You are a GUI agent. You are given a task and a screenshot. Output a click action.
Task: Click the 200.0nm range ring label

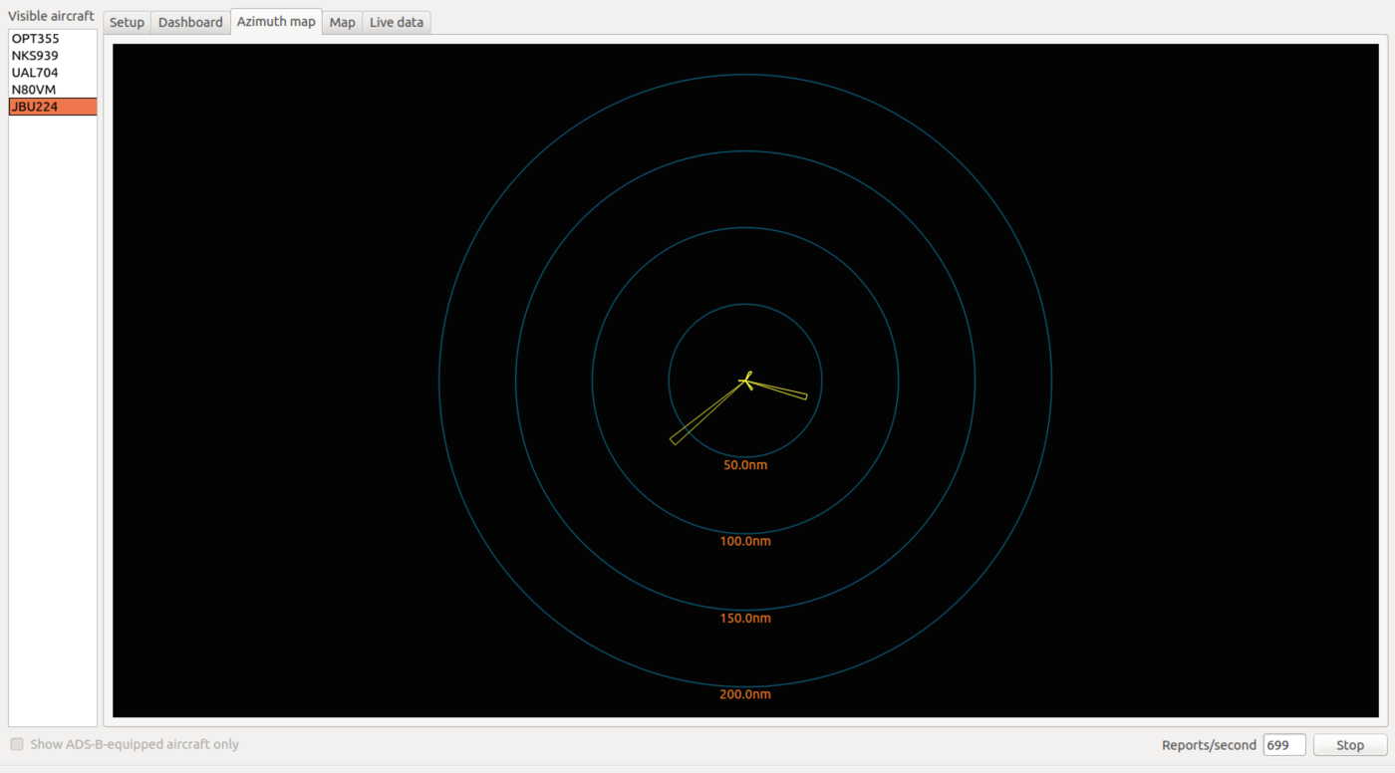[744, 694]
